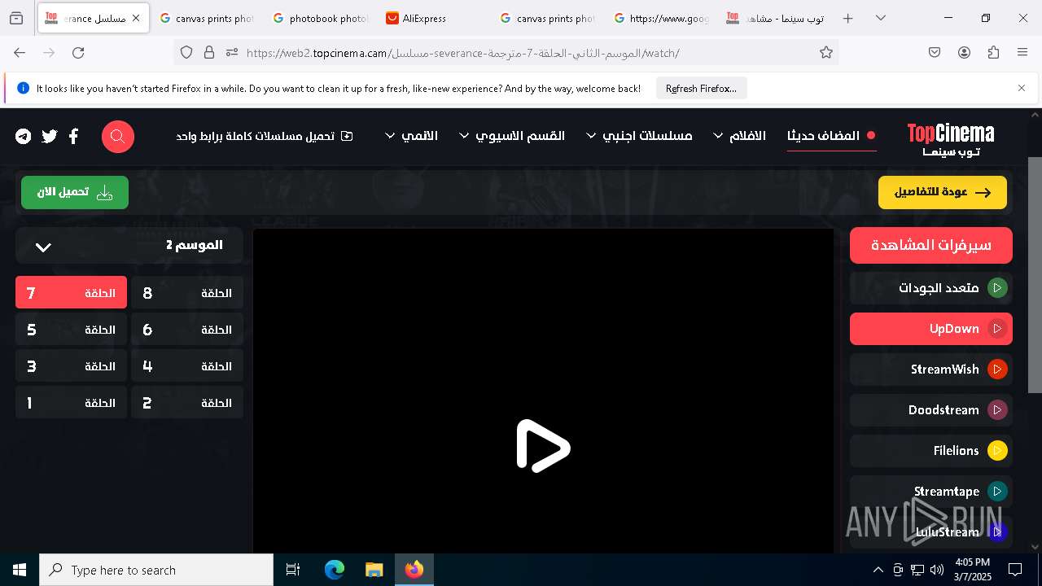Open episode 5 (الحلقة 5)
Screen dimensions: 1042x586
pyautogui.click(x=71, y=330)
